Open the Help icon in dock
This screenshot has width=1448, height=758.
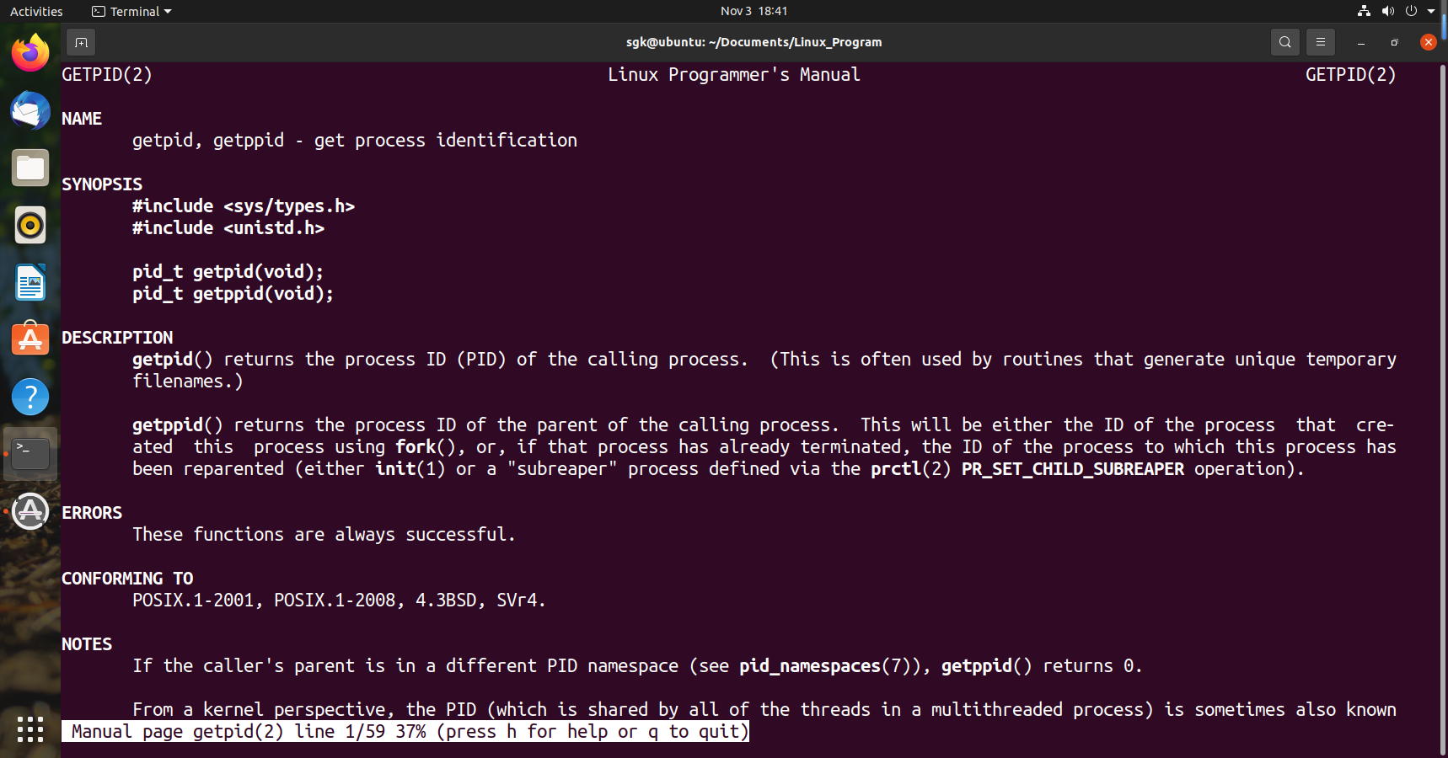30,397
